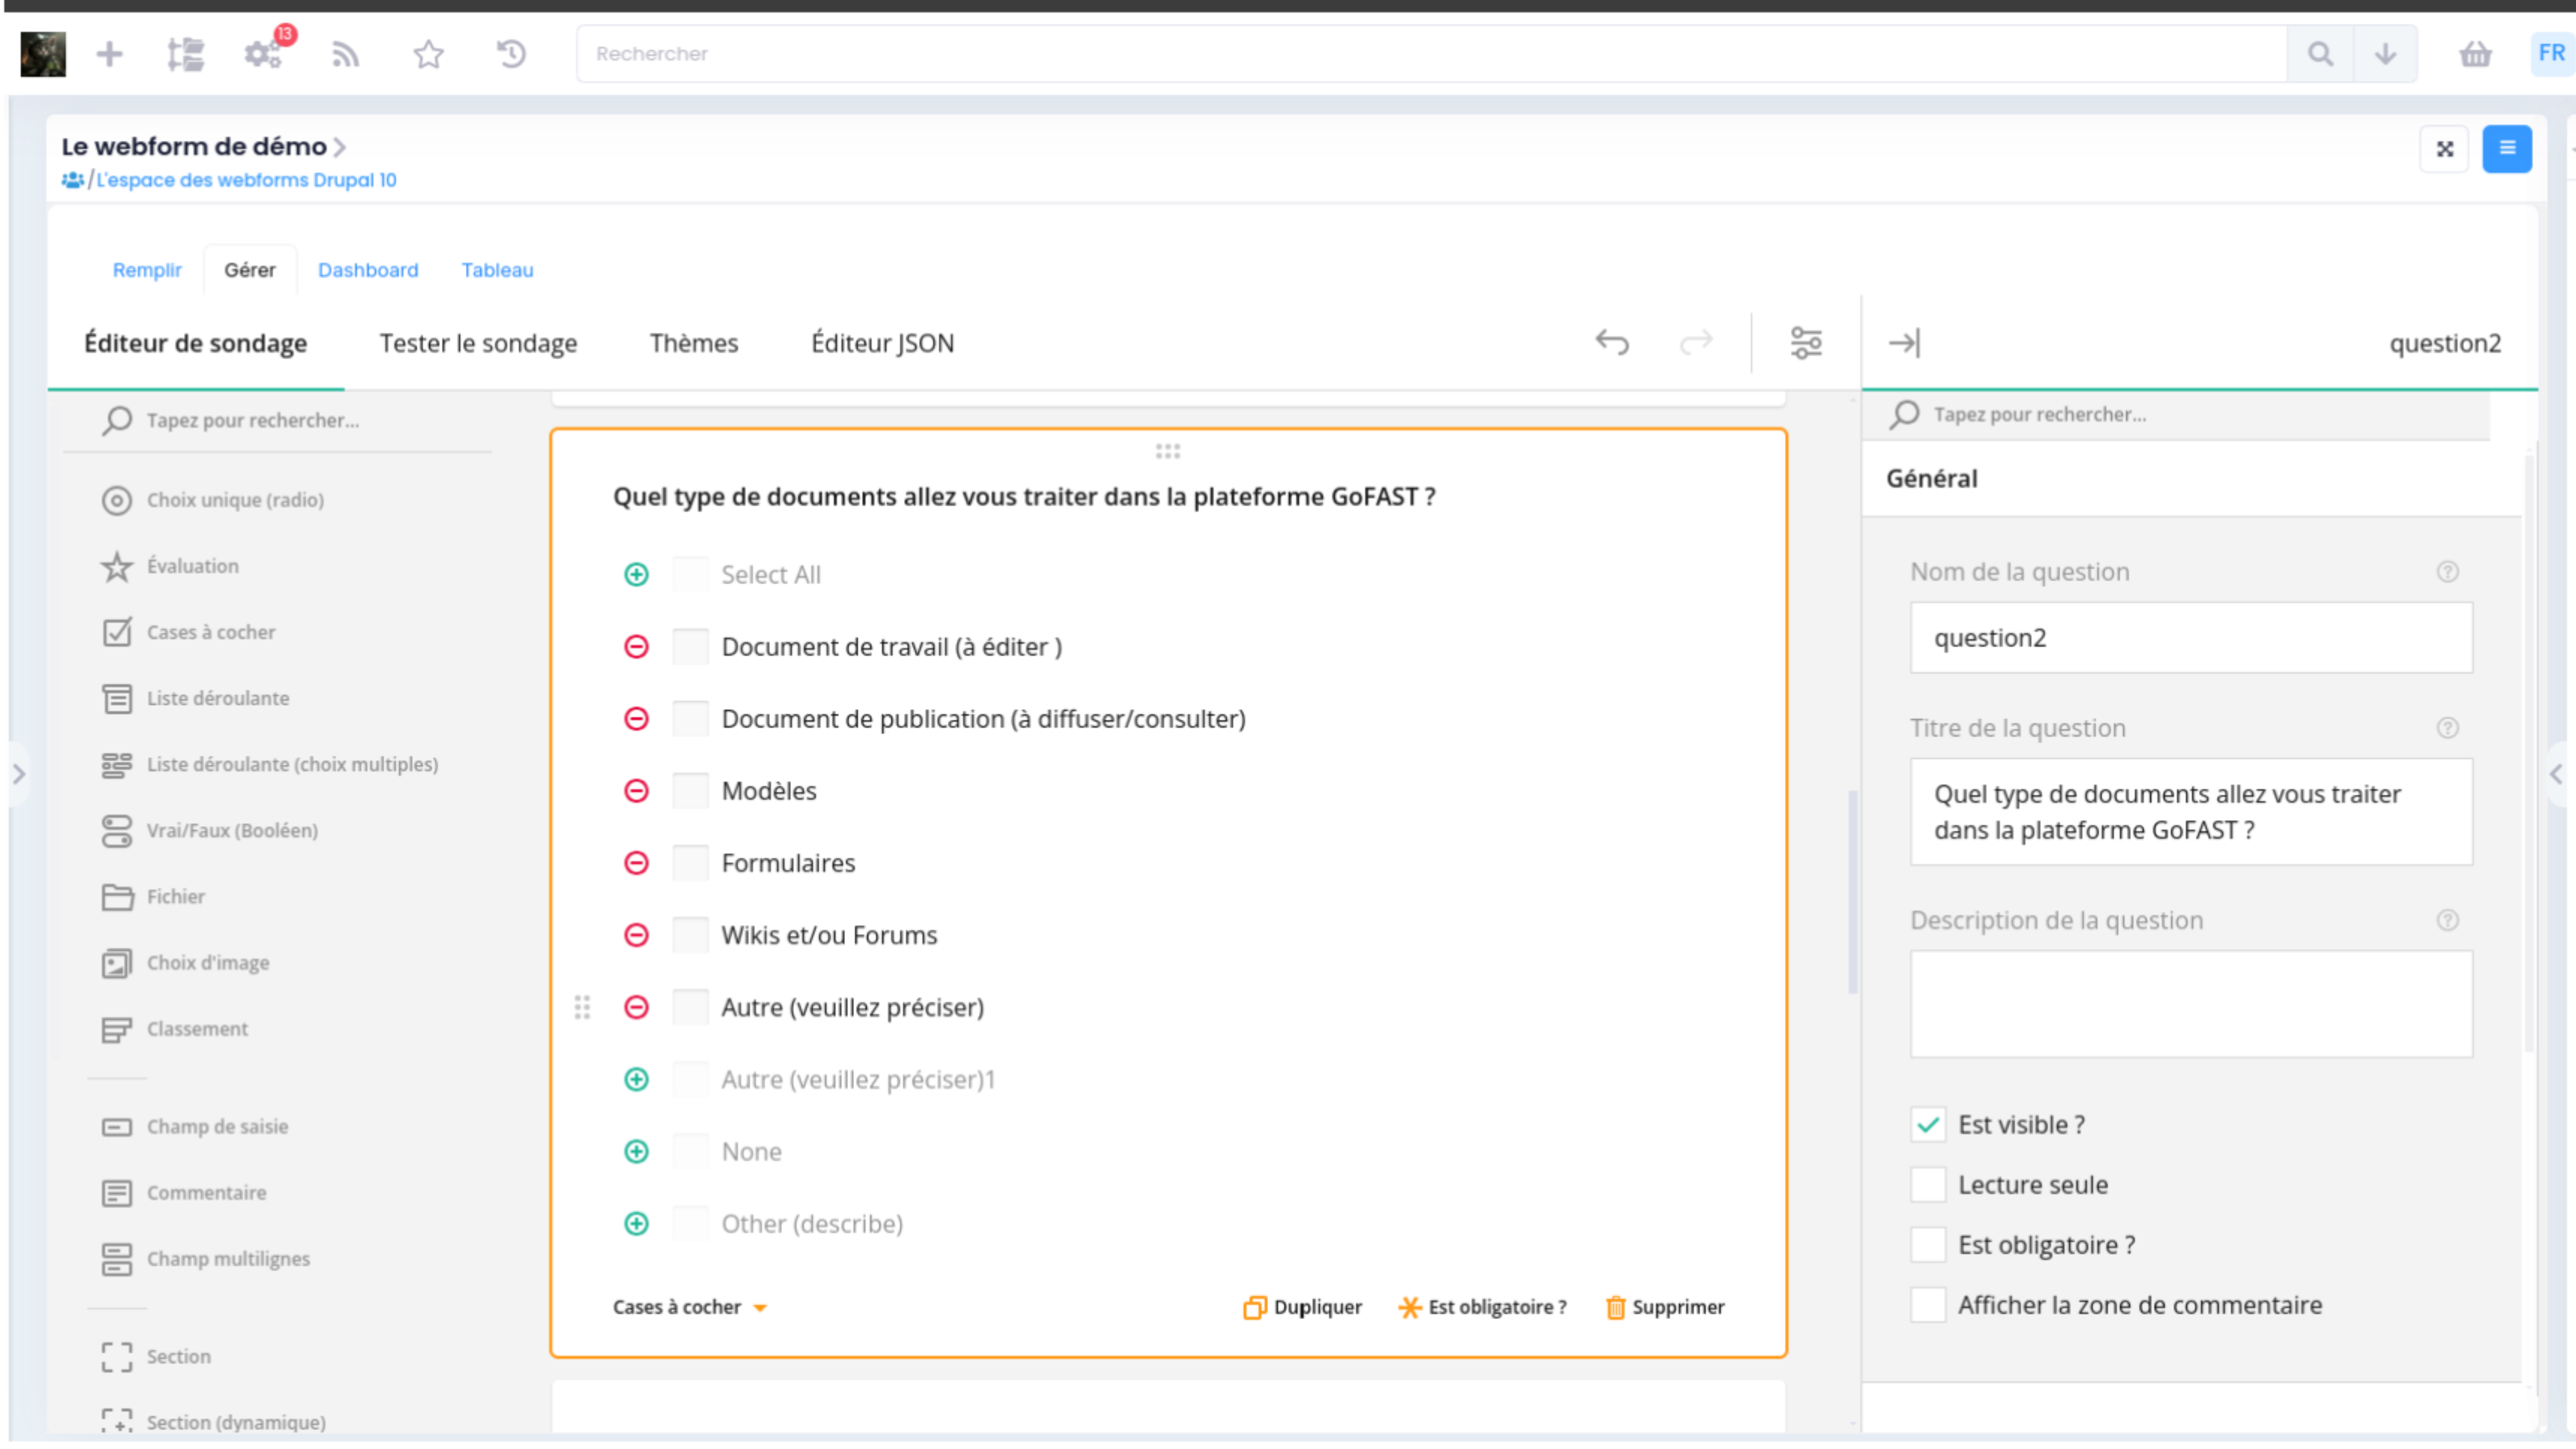This screenshot has height=1449, width=2576.
Task: Open L'espace des webforms Drupal 10 link
Action: pyautogui.click(x=246, y=180)
